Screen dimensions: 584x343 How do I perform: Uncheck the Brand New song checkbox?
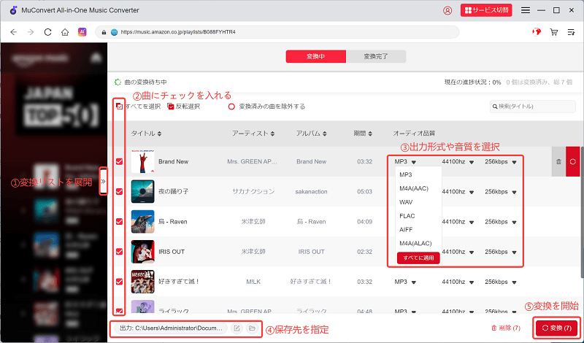119,161
